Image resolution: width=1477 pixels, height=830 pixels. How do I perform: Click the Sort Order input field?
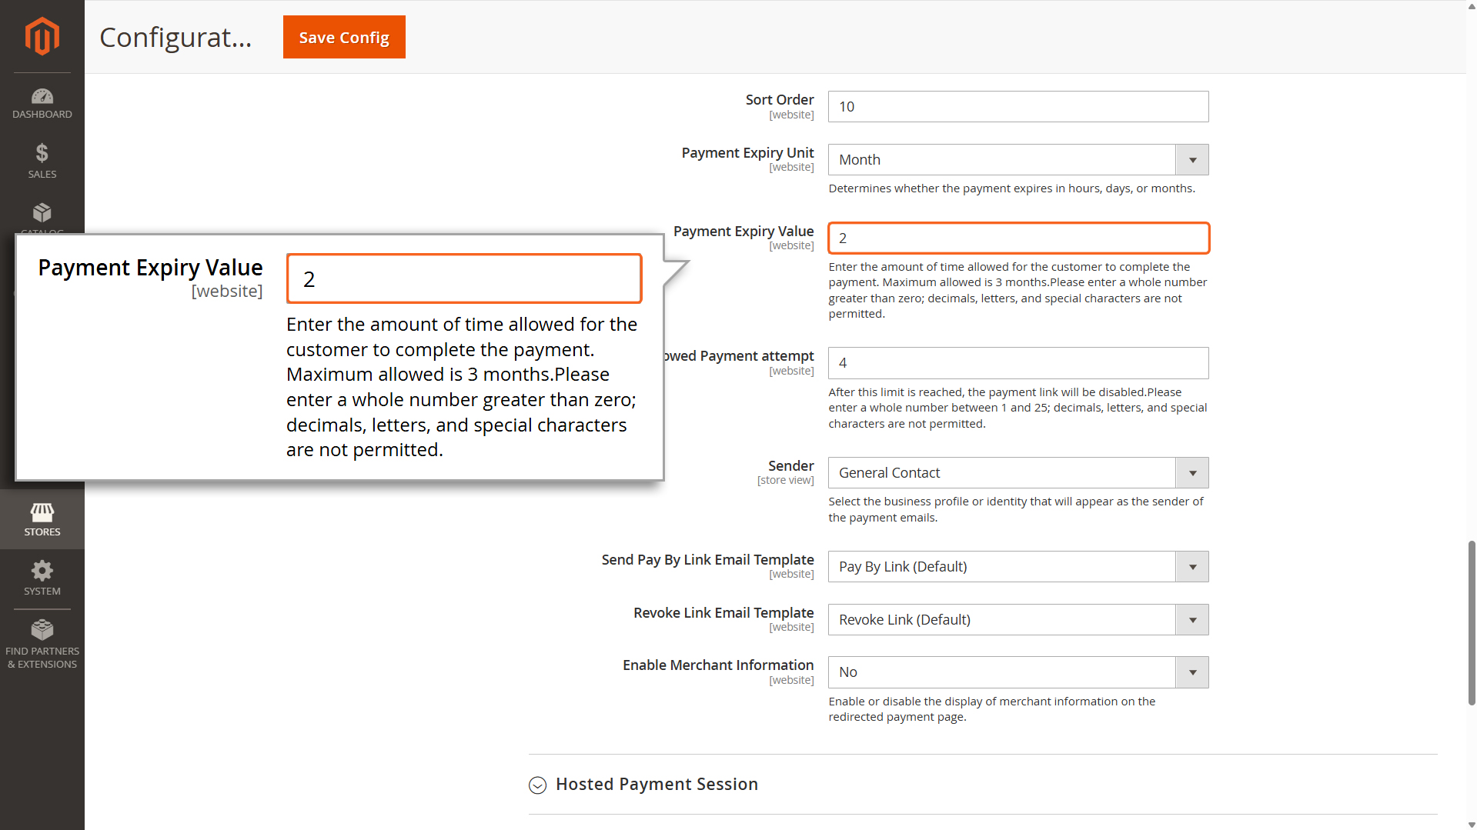pos(1018,107)
